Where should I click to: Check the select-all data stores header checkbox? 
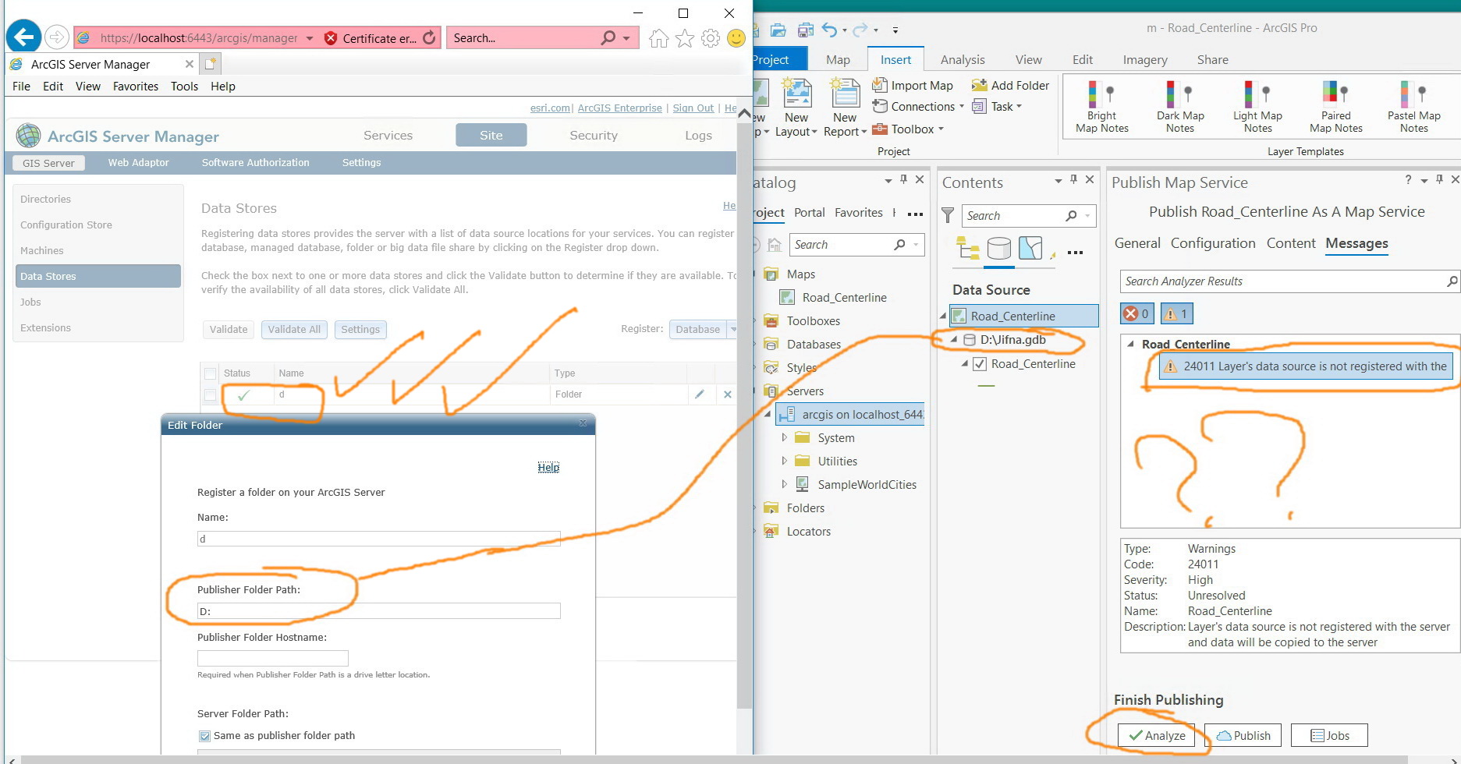pos(210,373)
